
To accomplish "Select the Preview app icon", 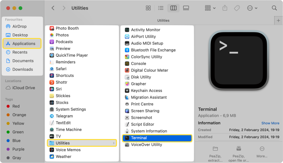I will 52,49.
